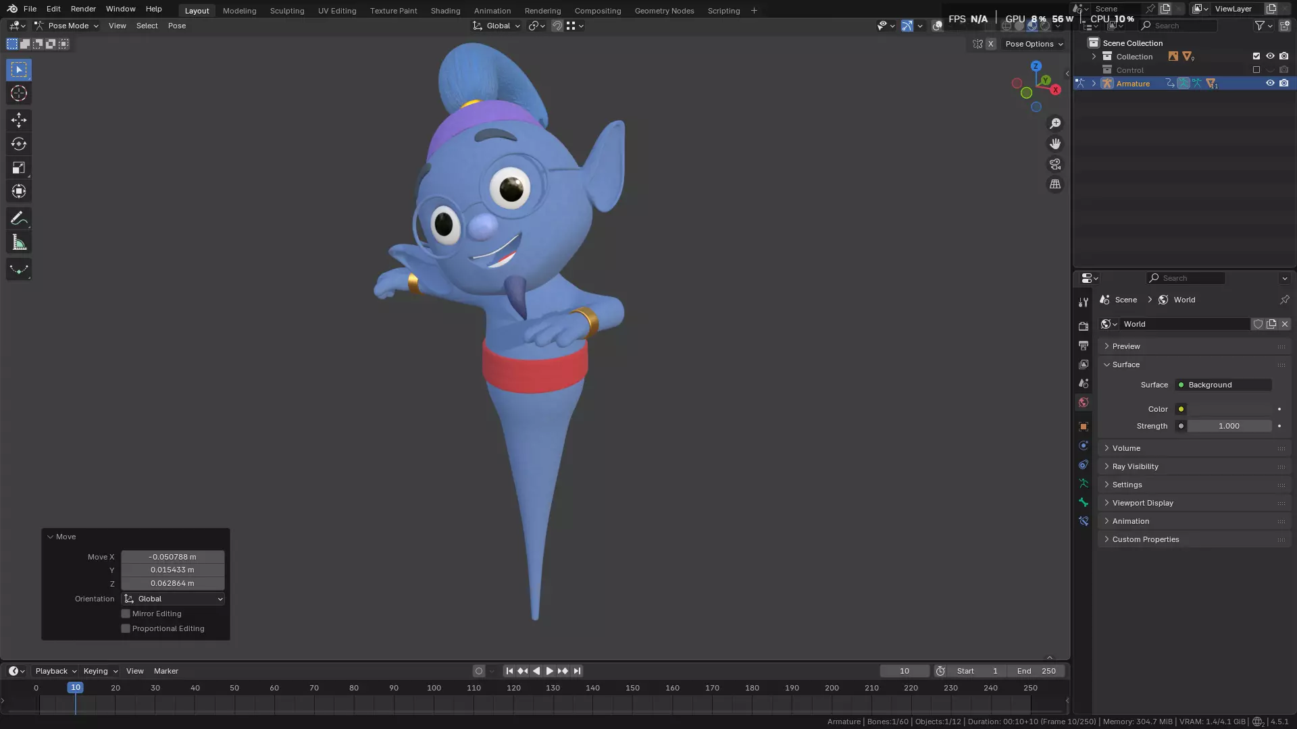Disable Armature render camera icon
Image resolution: width=1297 pixels, height=729 pixels.
1284,83
